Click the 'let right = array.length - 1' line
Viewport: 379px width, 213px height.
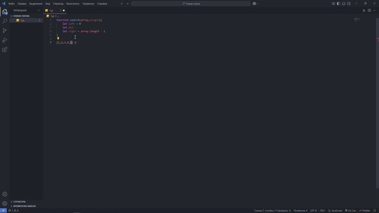83,31
